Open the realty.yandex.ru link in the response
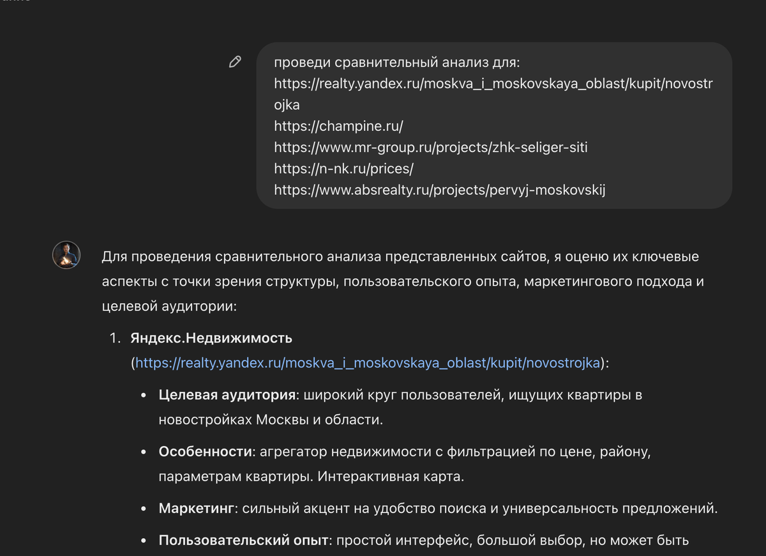 pyautogui.click(x=368, y=363)
